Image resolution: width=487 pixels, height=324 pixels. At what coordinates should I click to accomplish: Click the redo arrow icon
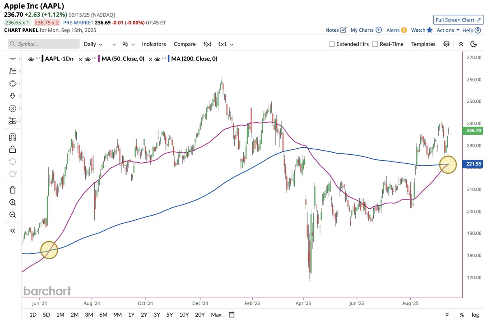click(13, 174)
